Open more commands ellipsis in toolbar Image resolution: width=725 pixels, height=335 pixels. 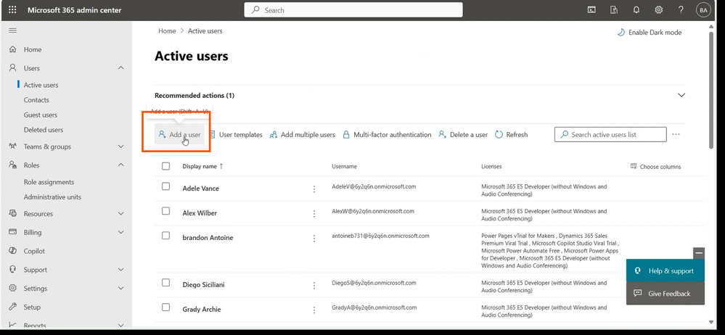point(676,134)
